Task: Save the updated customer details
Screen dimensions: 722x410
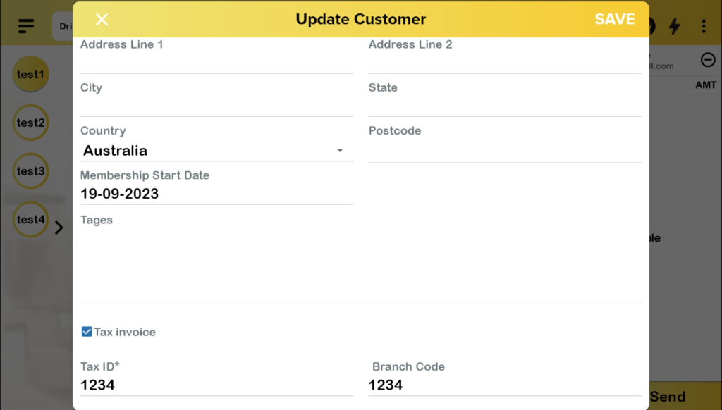Action: coord(614,19)
